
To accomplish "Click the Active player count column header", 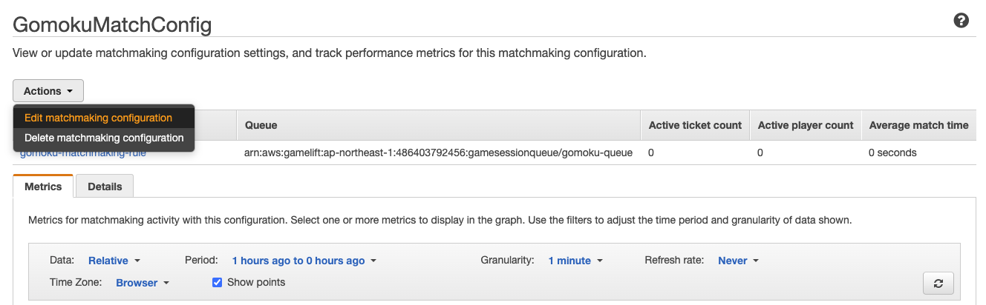I will pyautogui.click(x=806, y=125).
